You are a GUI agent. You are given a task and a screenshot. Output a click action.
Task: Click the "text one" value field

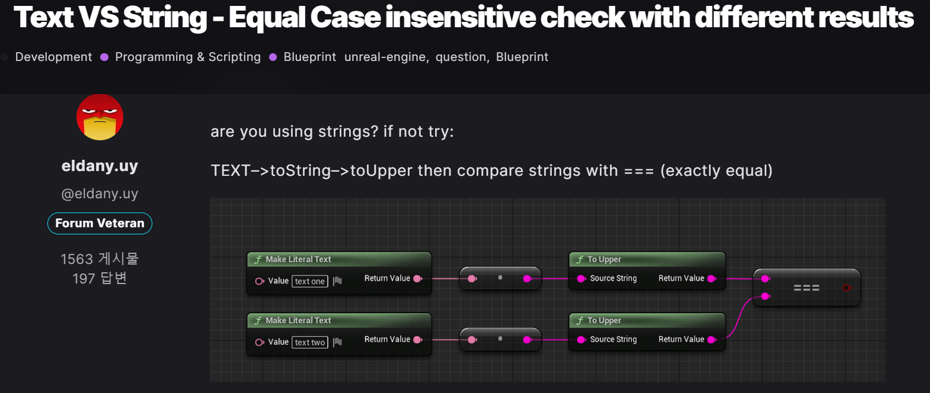tap(310, 281)
